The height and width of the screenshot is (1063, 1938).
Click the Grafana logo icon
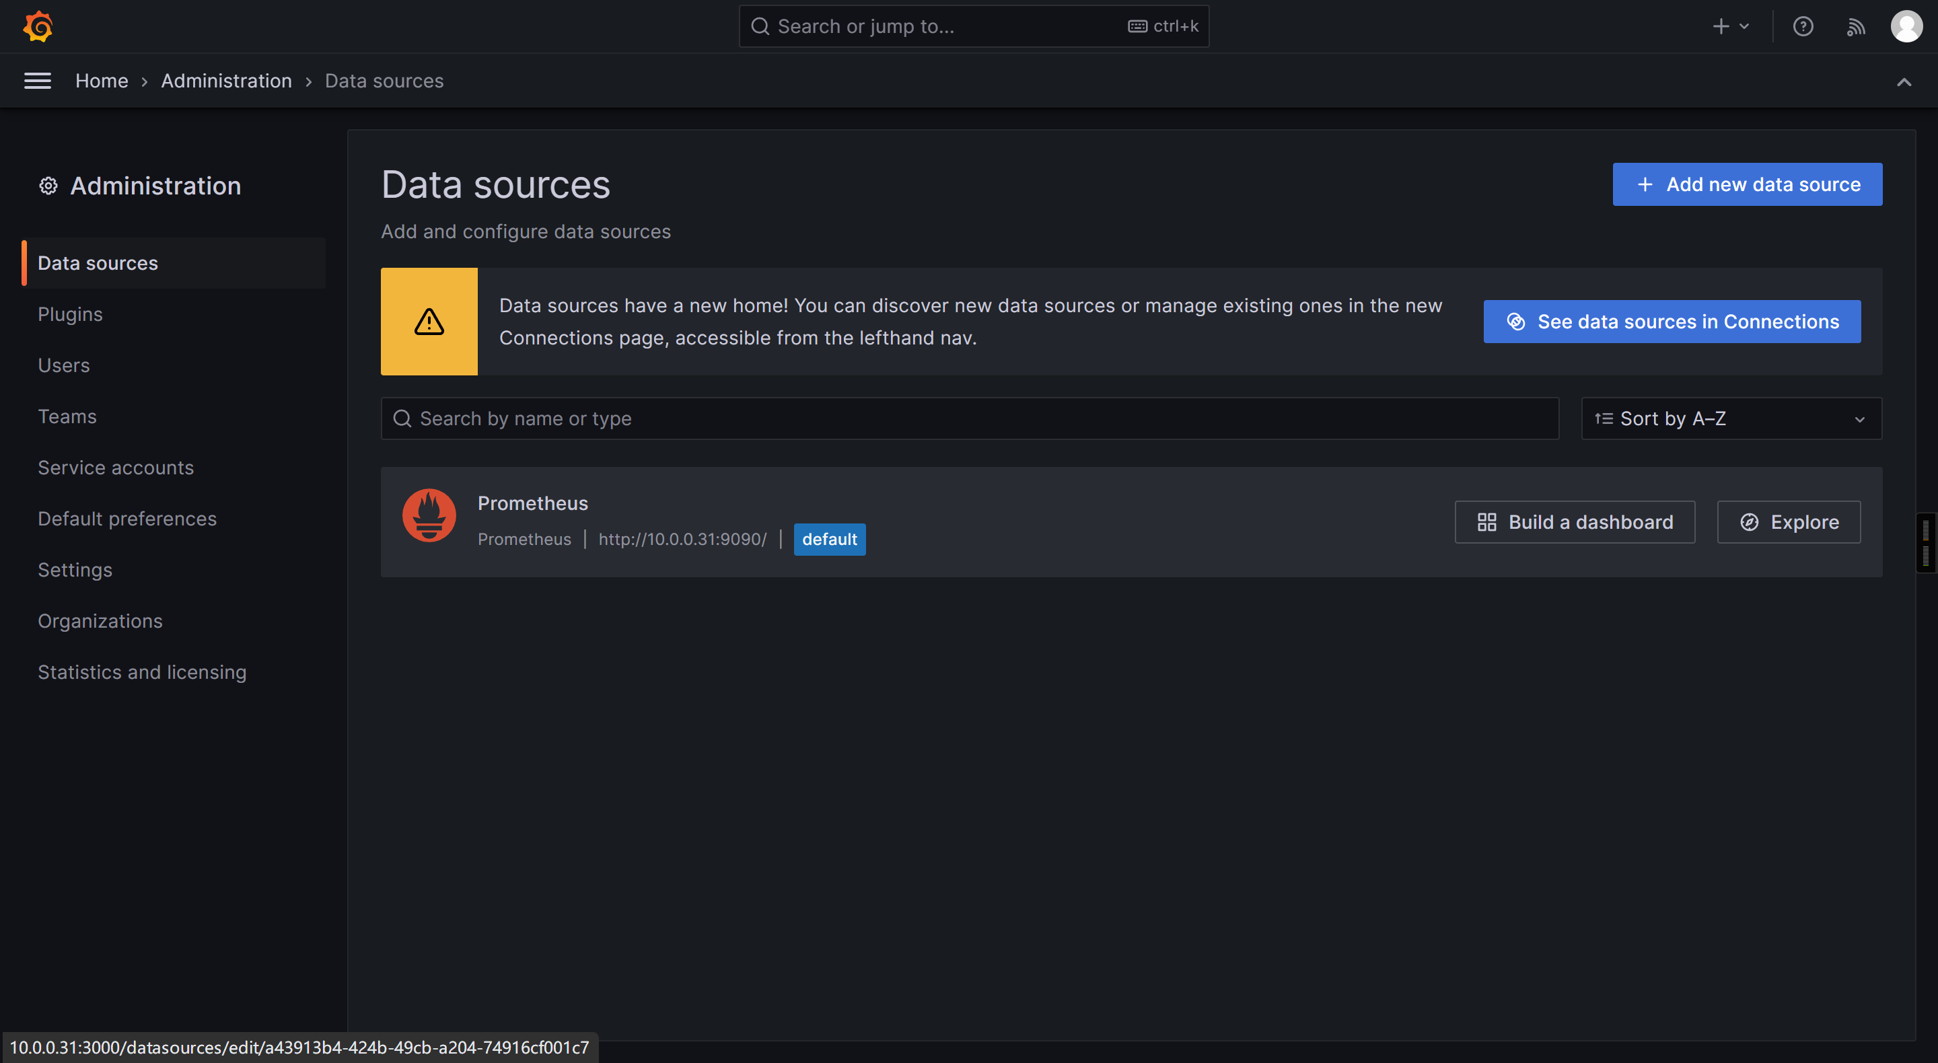(x=38, y=27)
